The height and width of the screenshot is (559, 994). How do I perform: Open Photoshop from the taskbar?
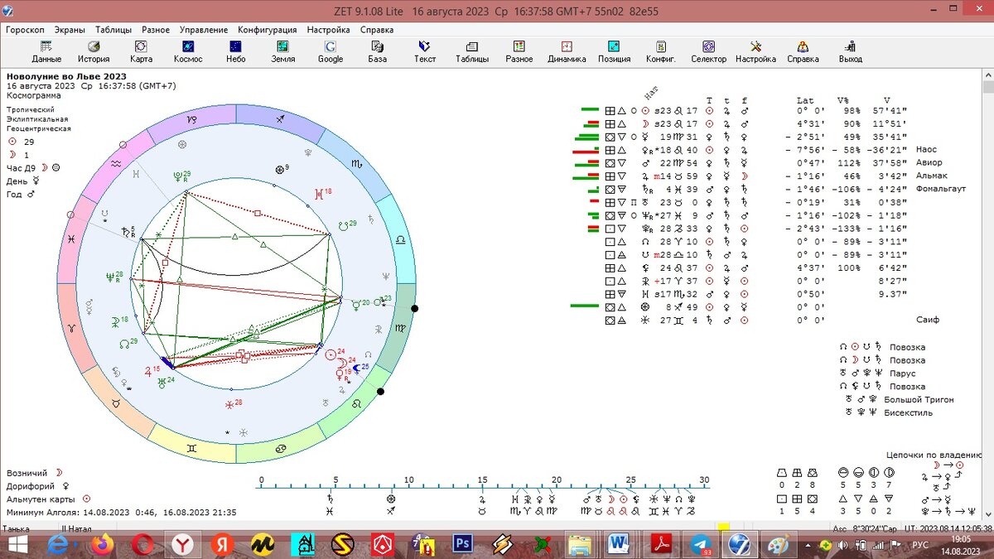click(461, 545)
